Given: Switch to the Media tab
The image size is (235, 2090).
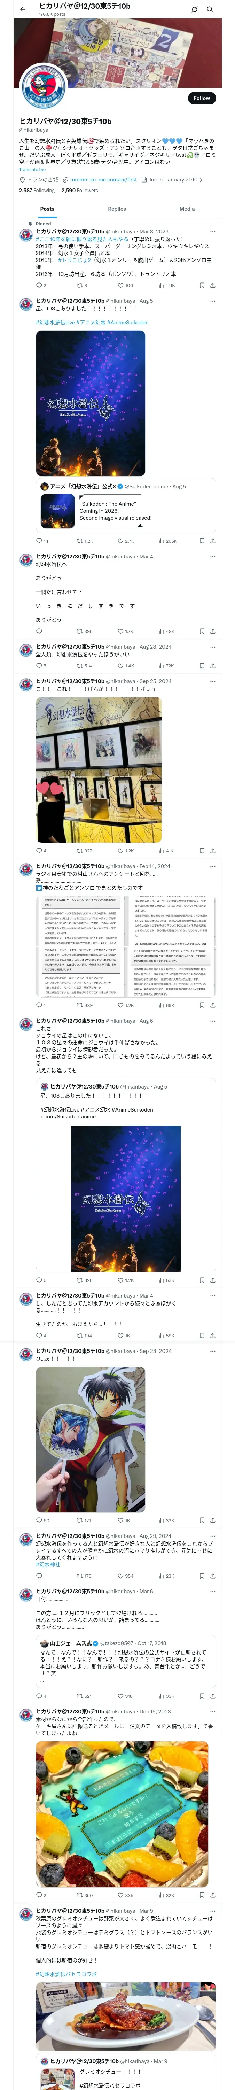Looking at the screenshot, I should click(x=187, y=209).
